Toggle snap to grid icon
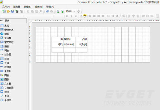 click(x=123, y=16)
